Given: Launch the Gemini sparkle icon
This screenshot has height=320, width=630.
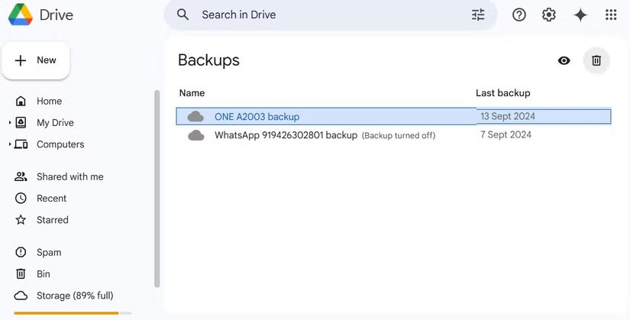Looking at the screenshot, I should coord(580,15).
